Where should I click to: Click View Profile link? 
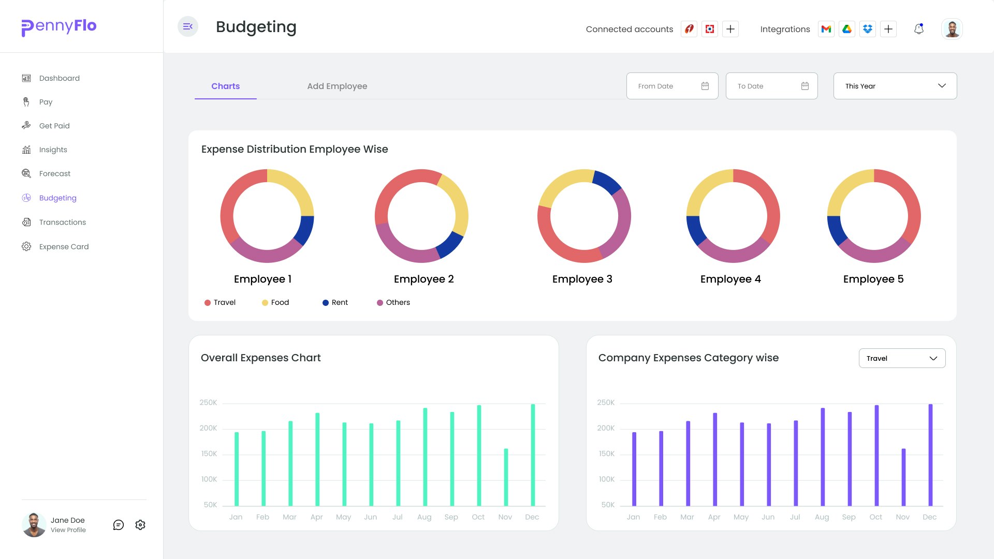68,530
